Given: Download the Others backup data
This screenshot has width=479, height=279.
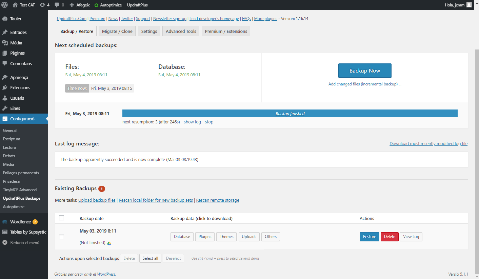Looking at the screenshot, I should pos(271,237).
